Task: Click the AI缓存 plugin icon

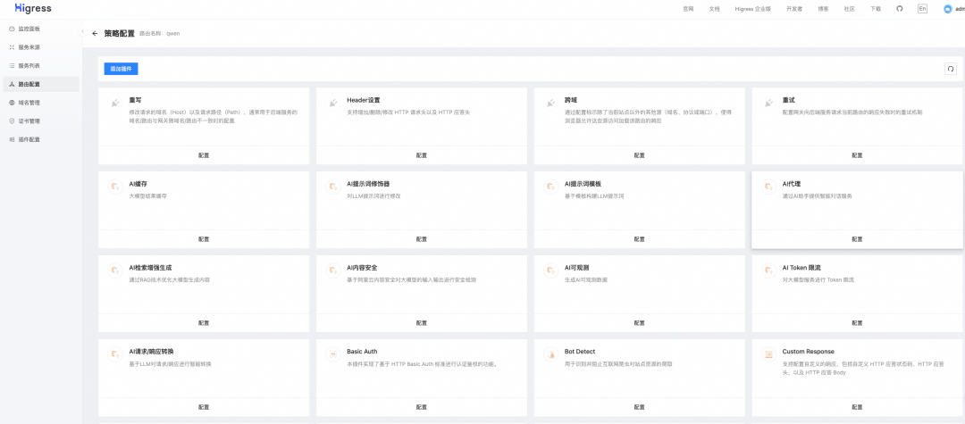Action: click(114, 187)
